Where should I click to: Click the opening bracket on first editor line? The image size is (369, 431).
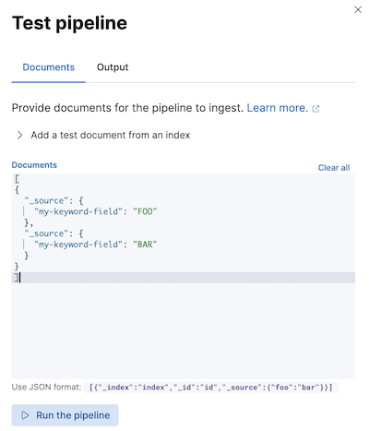click(17, 179)
